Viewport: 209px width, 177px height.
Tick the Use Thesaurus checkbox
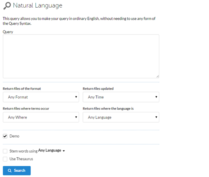point(5,159)
